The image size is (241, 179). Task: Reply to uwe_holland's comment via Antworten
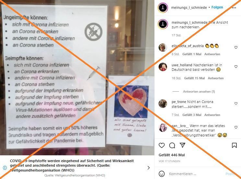point(216,78)
